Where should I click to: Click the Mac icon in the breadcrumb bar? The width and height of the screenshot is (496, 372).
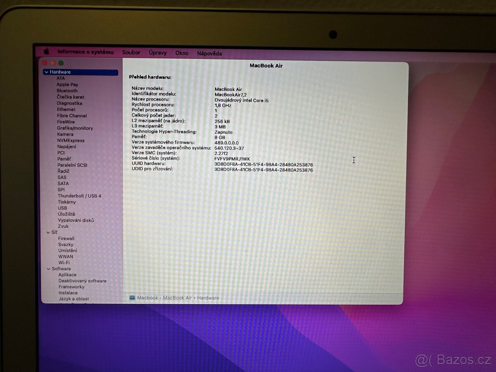(x=132, y=298)
